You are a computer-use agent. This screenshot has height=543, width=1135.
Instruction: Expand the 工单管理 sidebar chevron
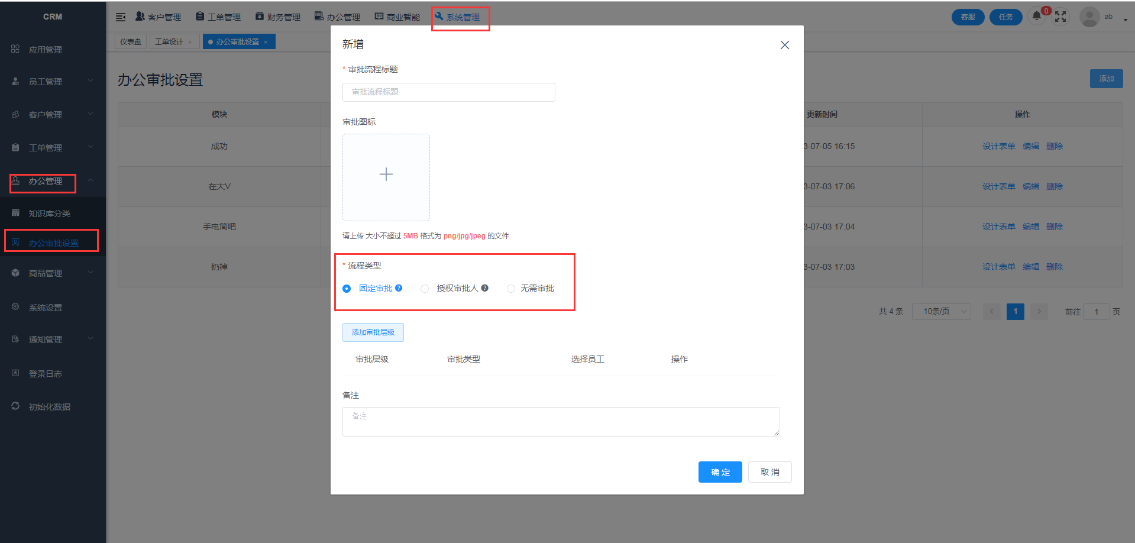(x=90, y=147)
